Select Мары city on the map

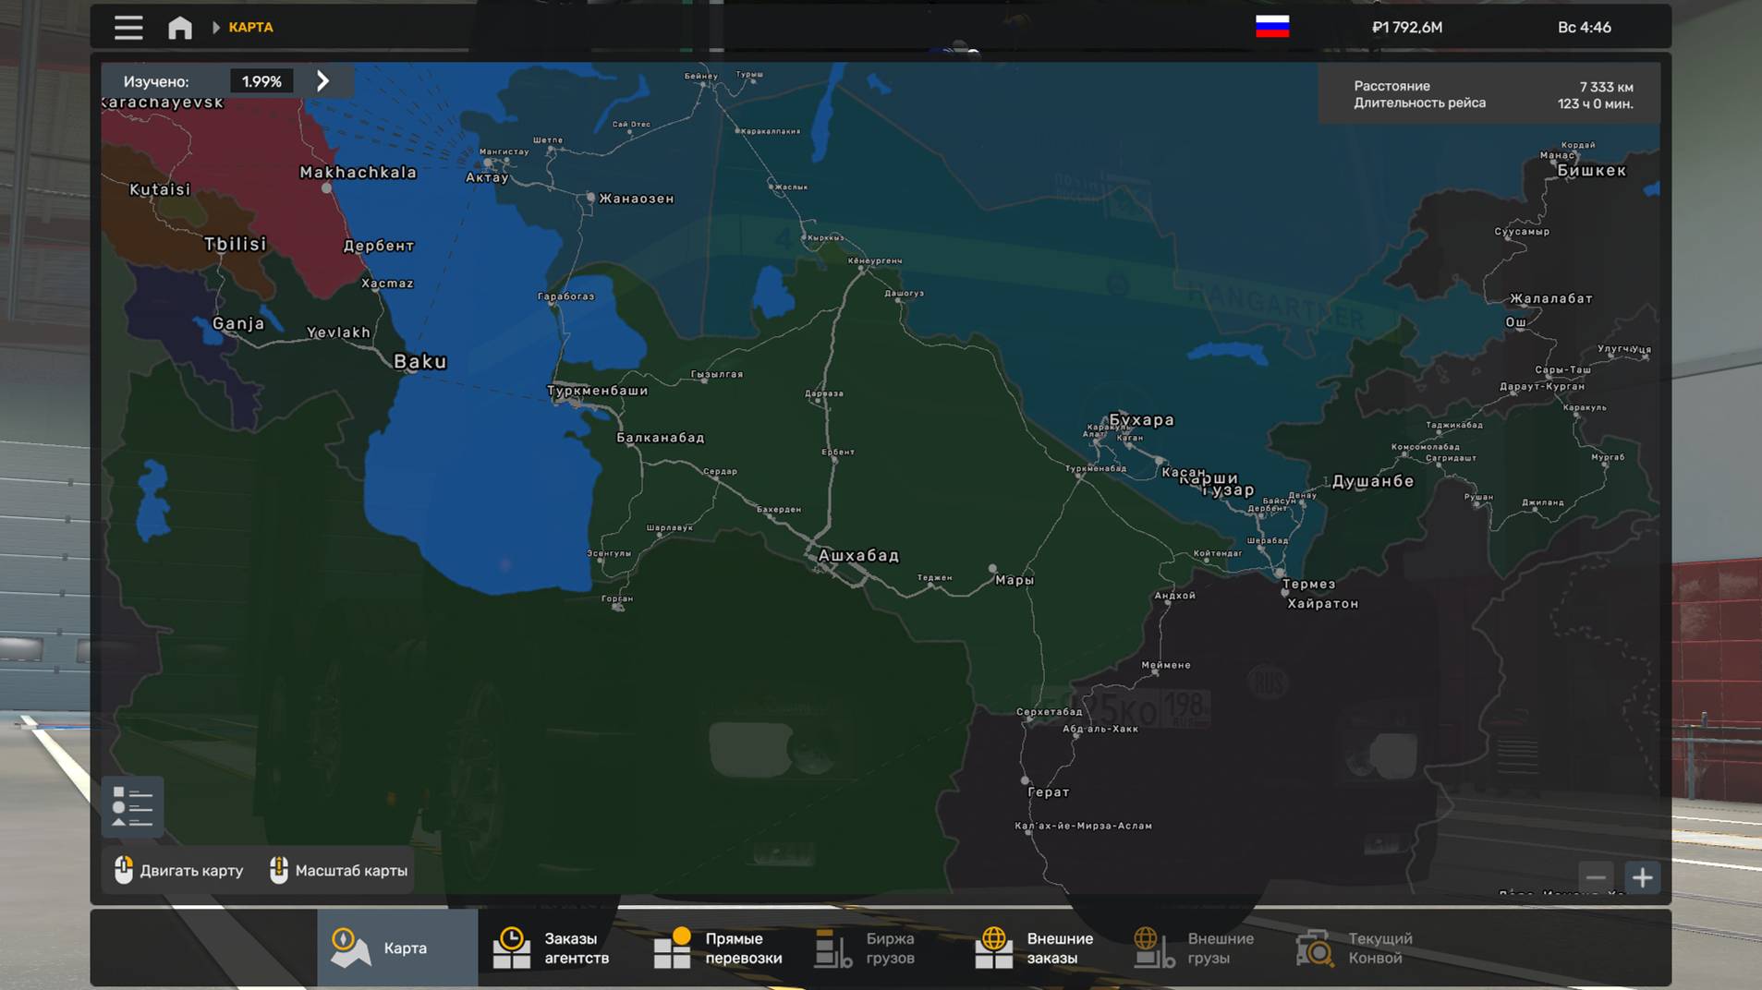(x=1015, y=580)
